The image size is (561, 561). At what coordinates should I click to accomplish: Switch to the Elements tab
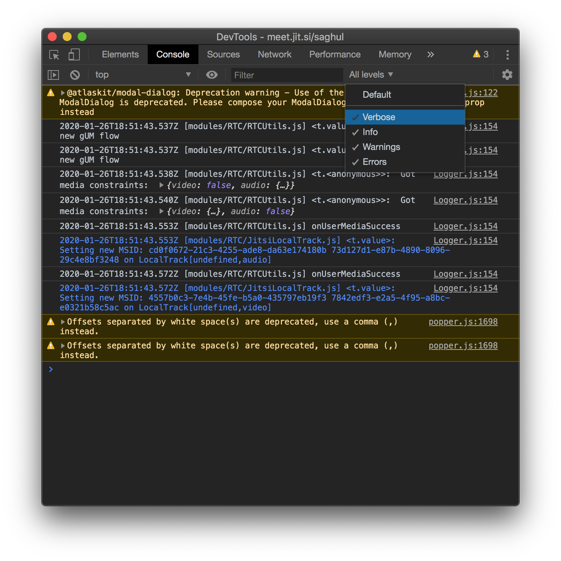(x=120, y=54)
